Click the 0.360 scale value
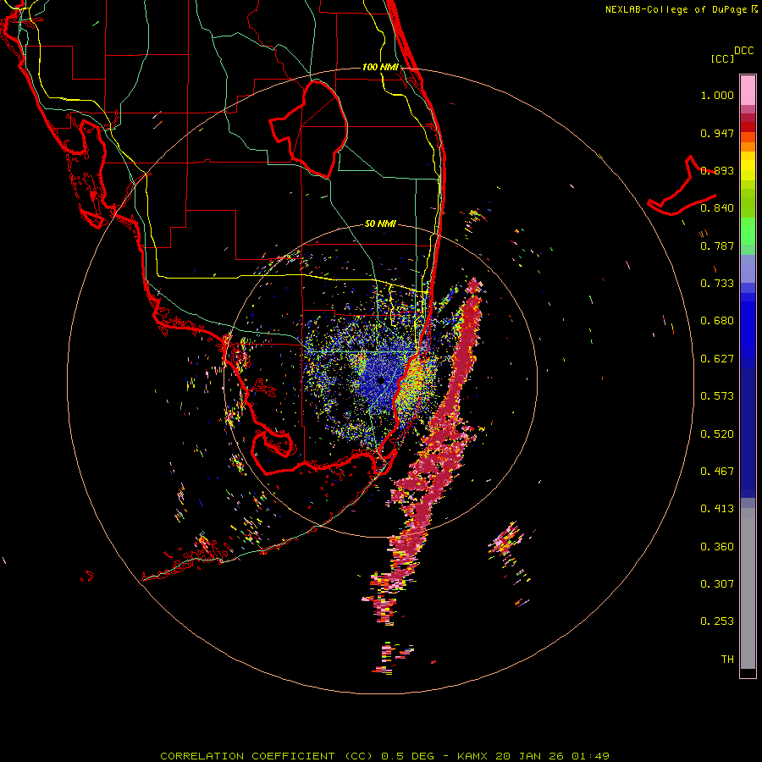 click(x=717, y=547)
